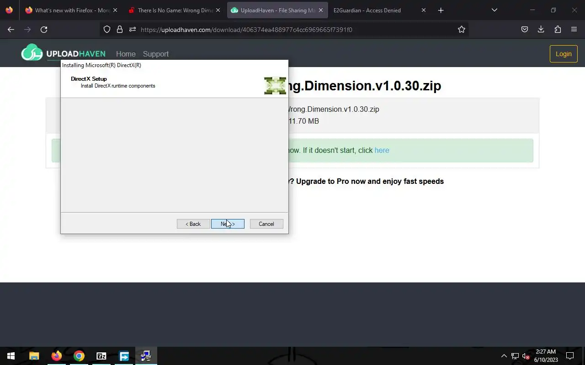Reload the current page
This screenshot has height=365, width=585.
[44, 30]
